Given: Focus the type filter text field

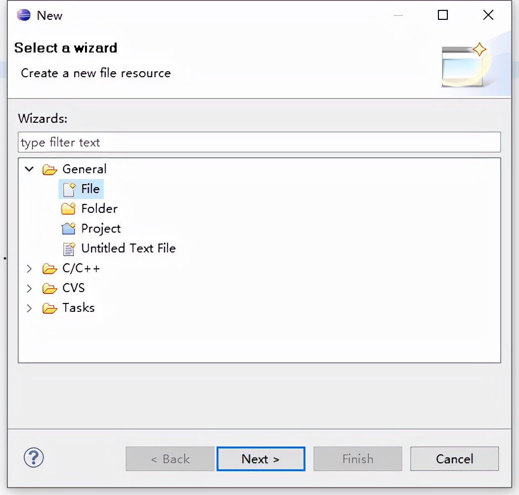Looking at the screenshot, I should click(259, 142).
